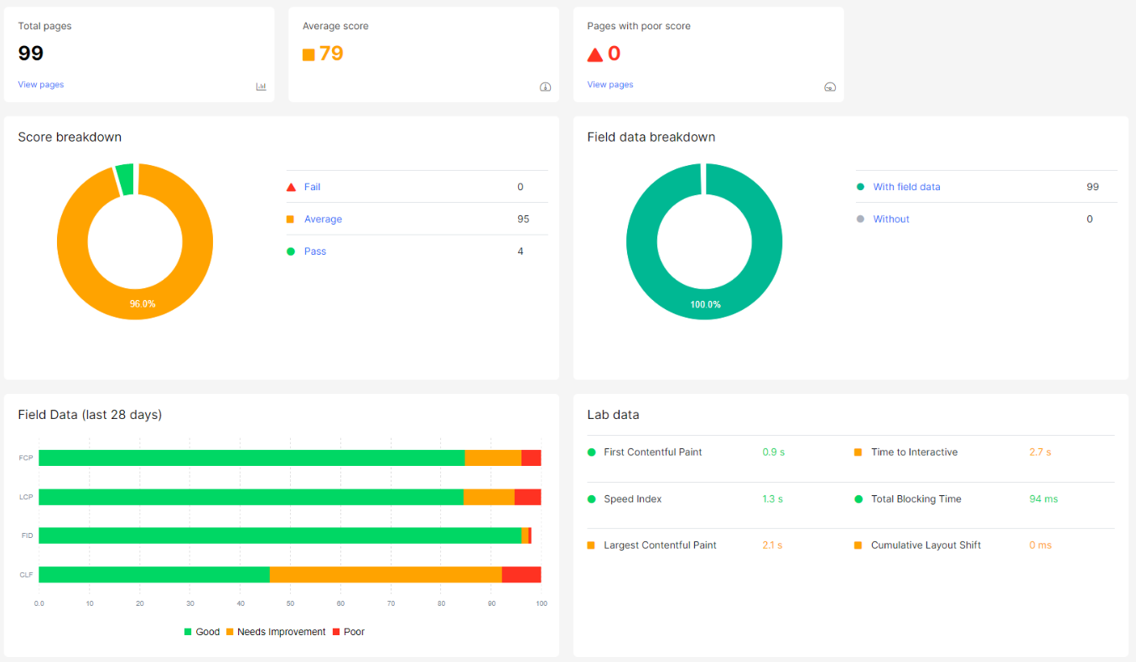This screenshot has height=662, width=1136.
Task: Click green dot beside First Contentful Paint
Action: point(591,452)
